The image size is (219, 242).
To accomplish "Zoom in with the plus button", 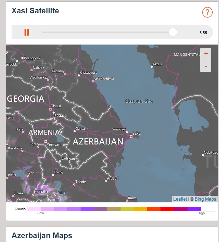I will pos(206,54).
